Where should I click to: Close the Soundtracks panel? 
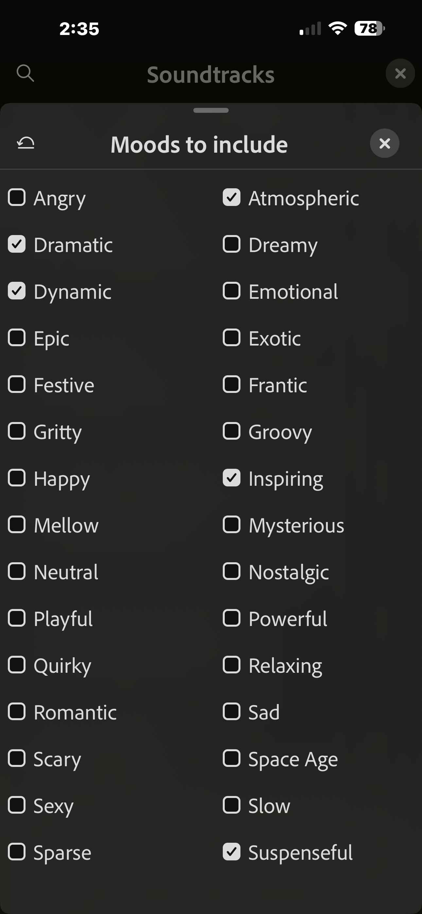tap(400, 74)
